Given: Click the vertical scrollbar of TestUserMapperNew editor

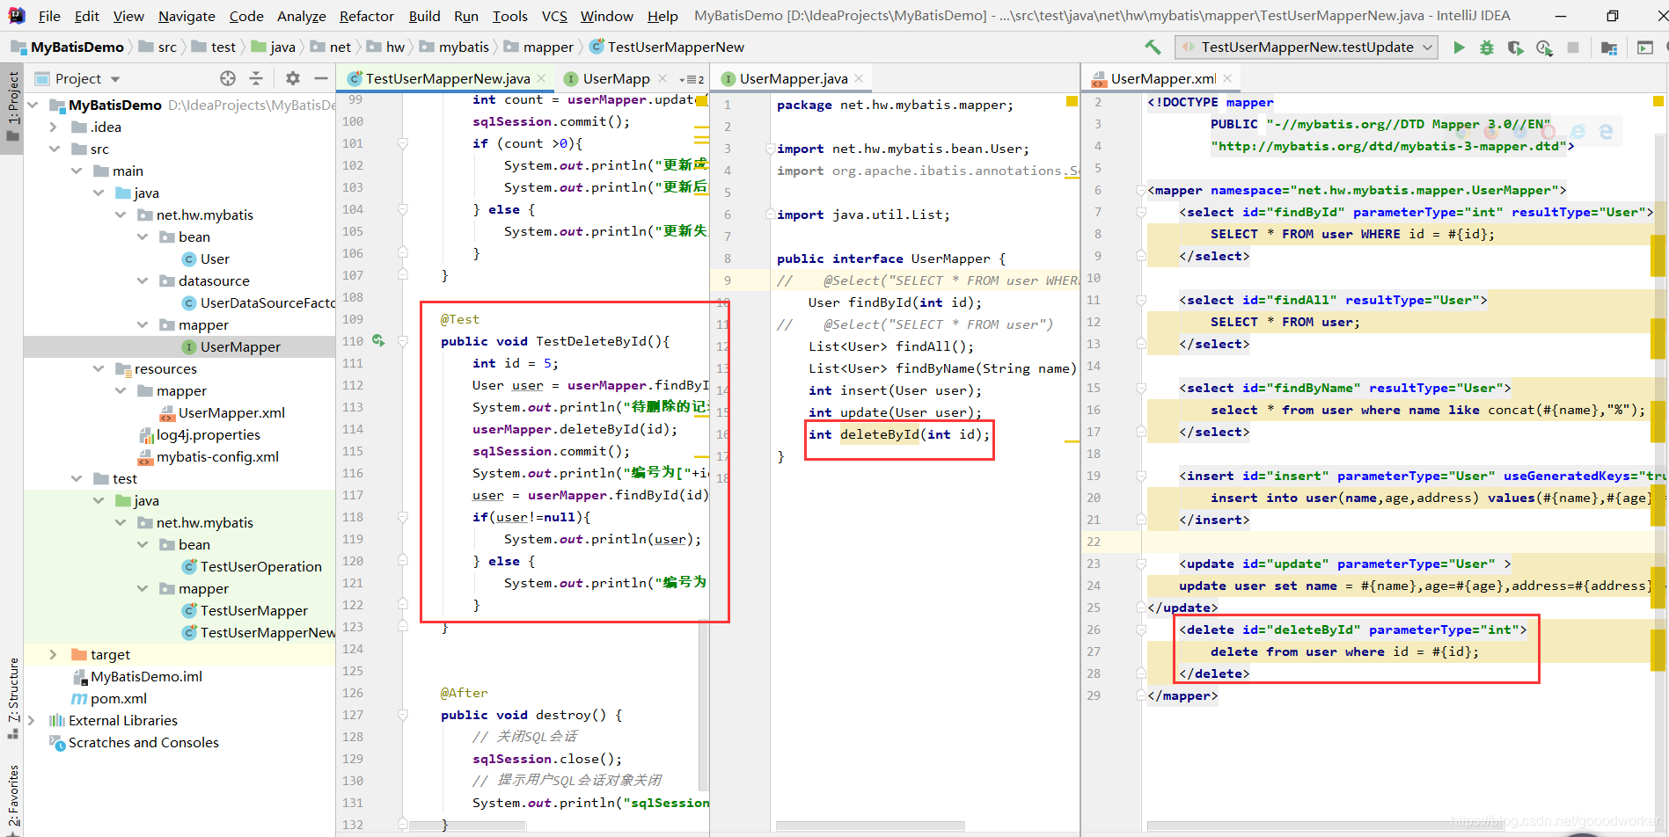Looking at the screenshot, I should click(703, 706).
